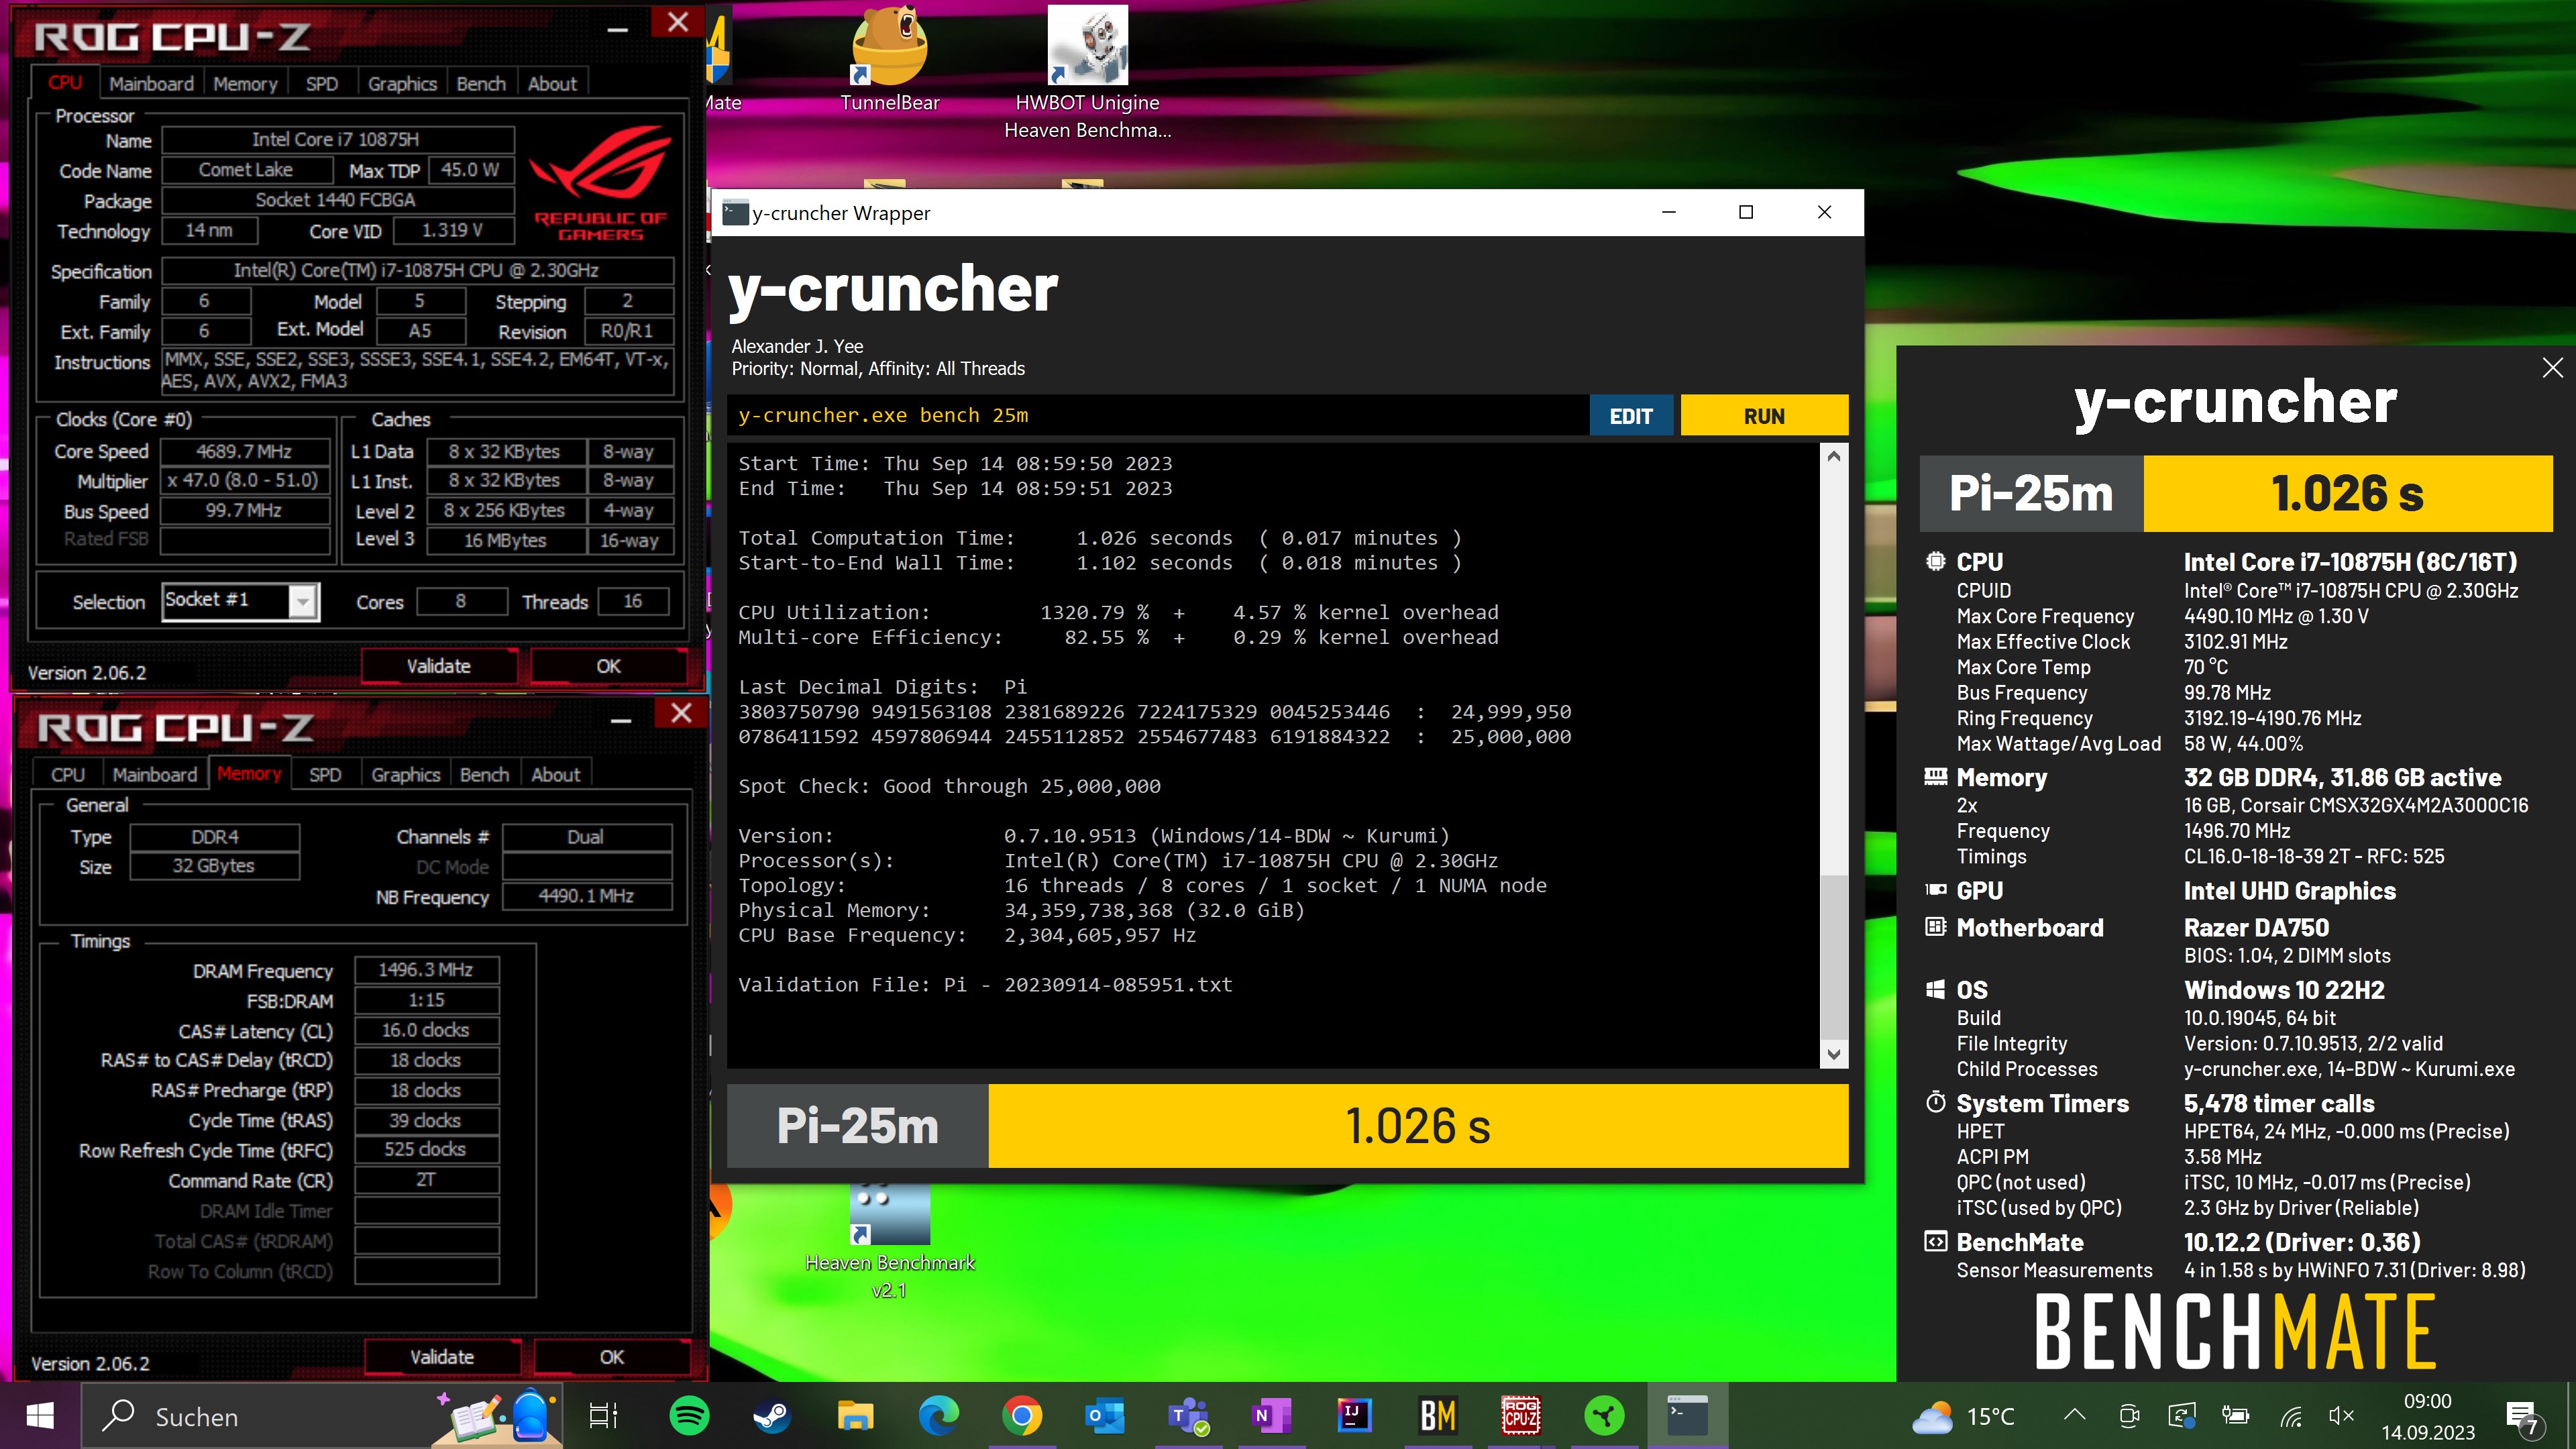Open About tab in CPU-Z memory window

[555, 775]
